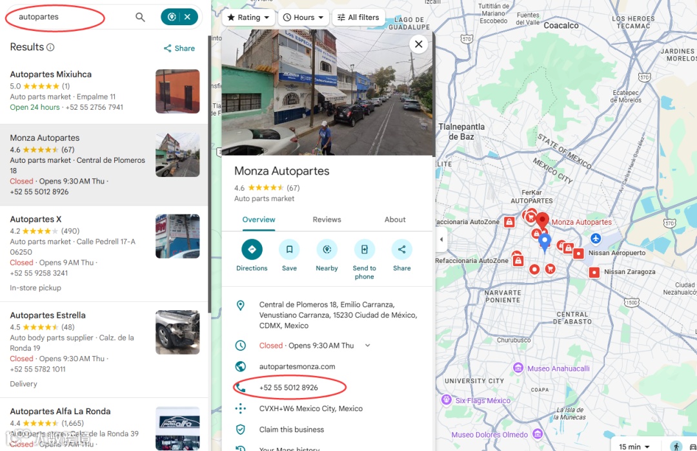
Task: Click lower Refaccionaria AutoZone pin
Action: click(x=518, y=260)
